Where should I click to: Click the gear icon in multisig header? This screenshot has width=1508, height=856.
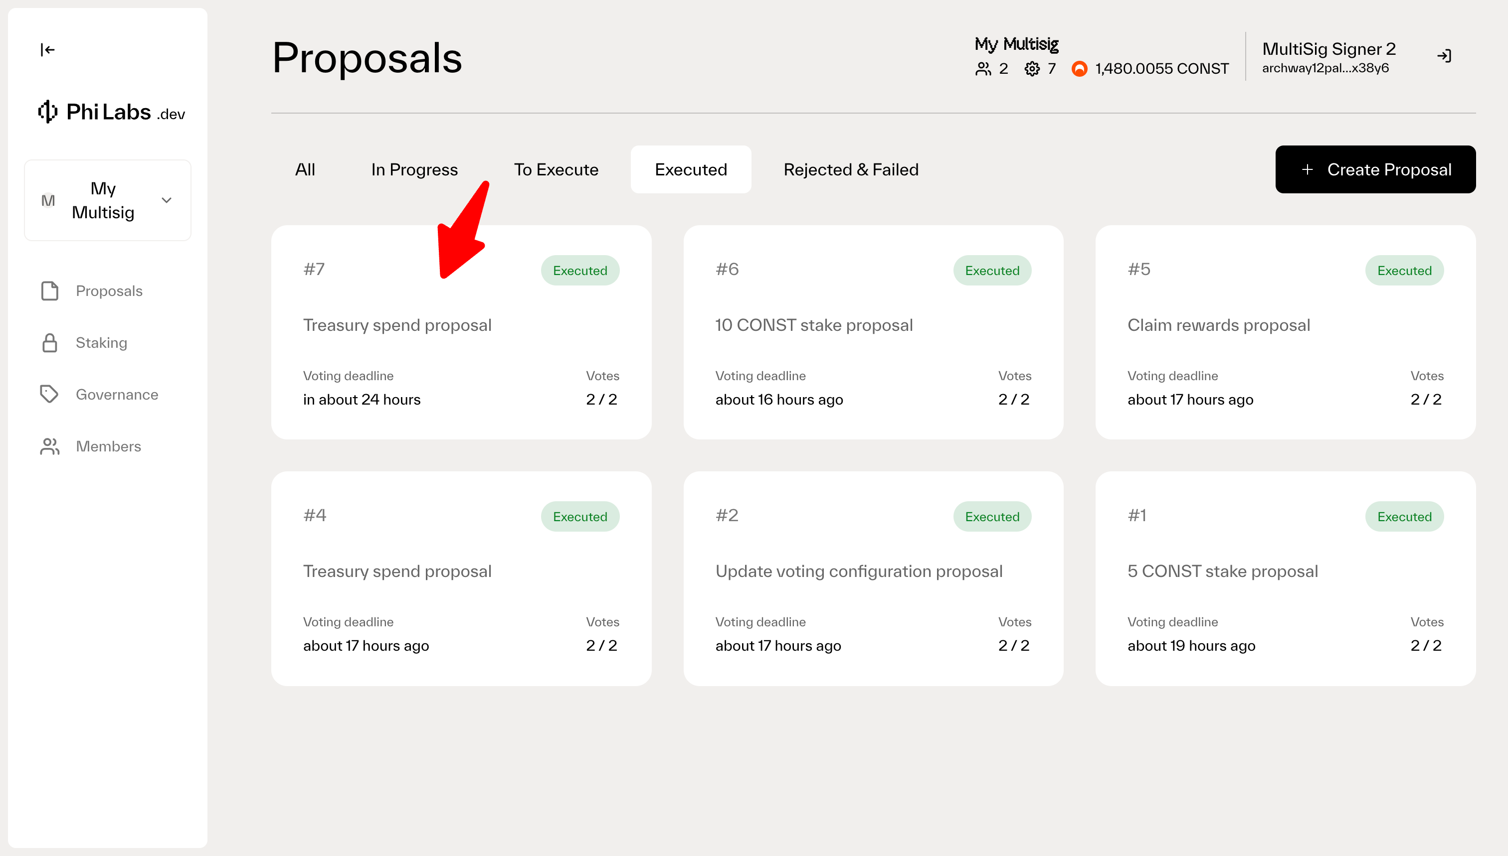[1032, 69]
